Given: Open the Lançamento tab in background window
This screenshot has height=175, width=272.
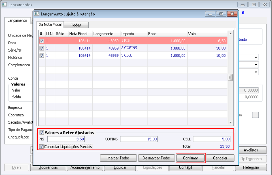Looking at the screenshot, I should [17, 21].
